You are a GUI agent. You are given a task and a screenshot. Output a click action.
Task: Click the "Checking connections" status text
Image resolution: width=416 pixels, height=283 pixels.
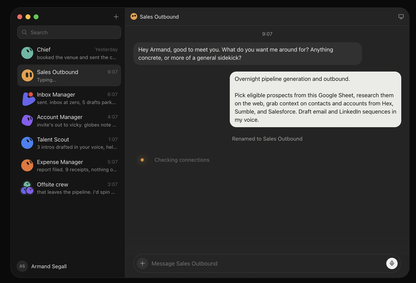pos(182,160)
